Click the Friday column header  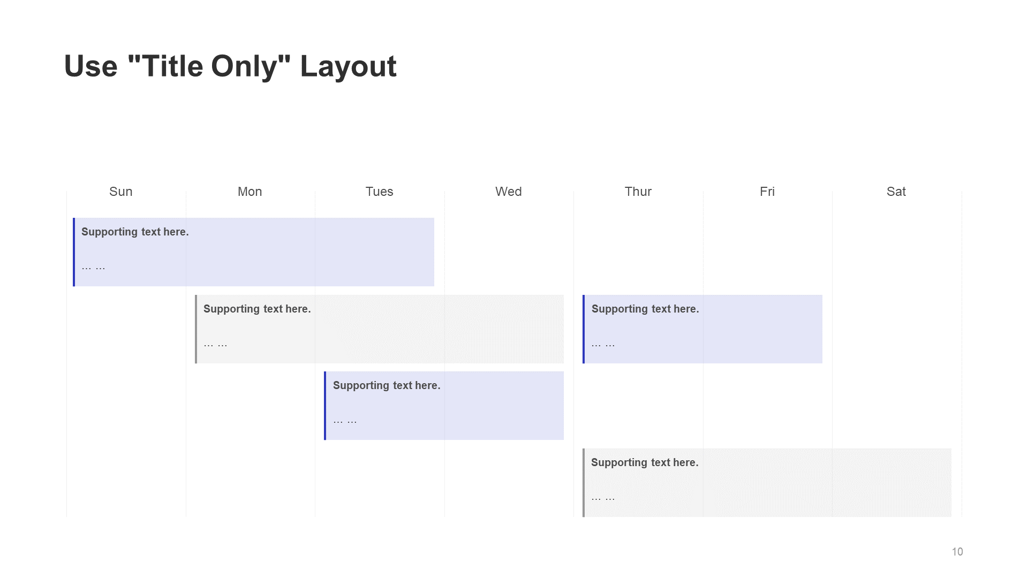[767, 191]
